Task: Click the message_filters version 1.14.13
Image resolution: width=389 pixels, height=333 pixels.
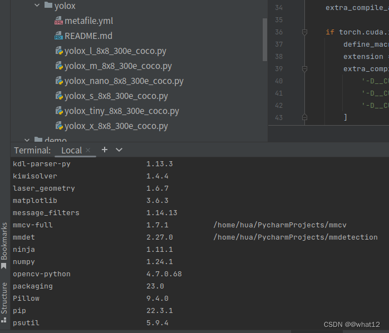Action: [x=162, y=212]
